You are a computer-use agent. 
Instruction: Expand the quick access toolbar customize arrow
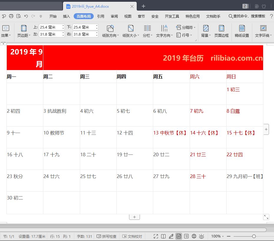pyautogui.click(x=41, y=16)
